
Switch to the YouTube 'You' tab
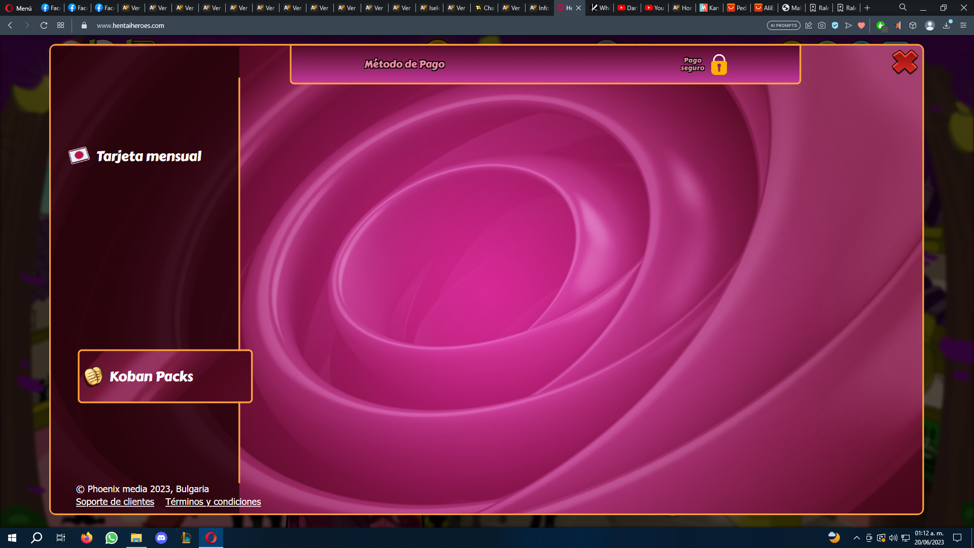click(654, 8)
